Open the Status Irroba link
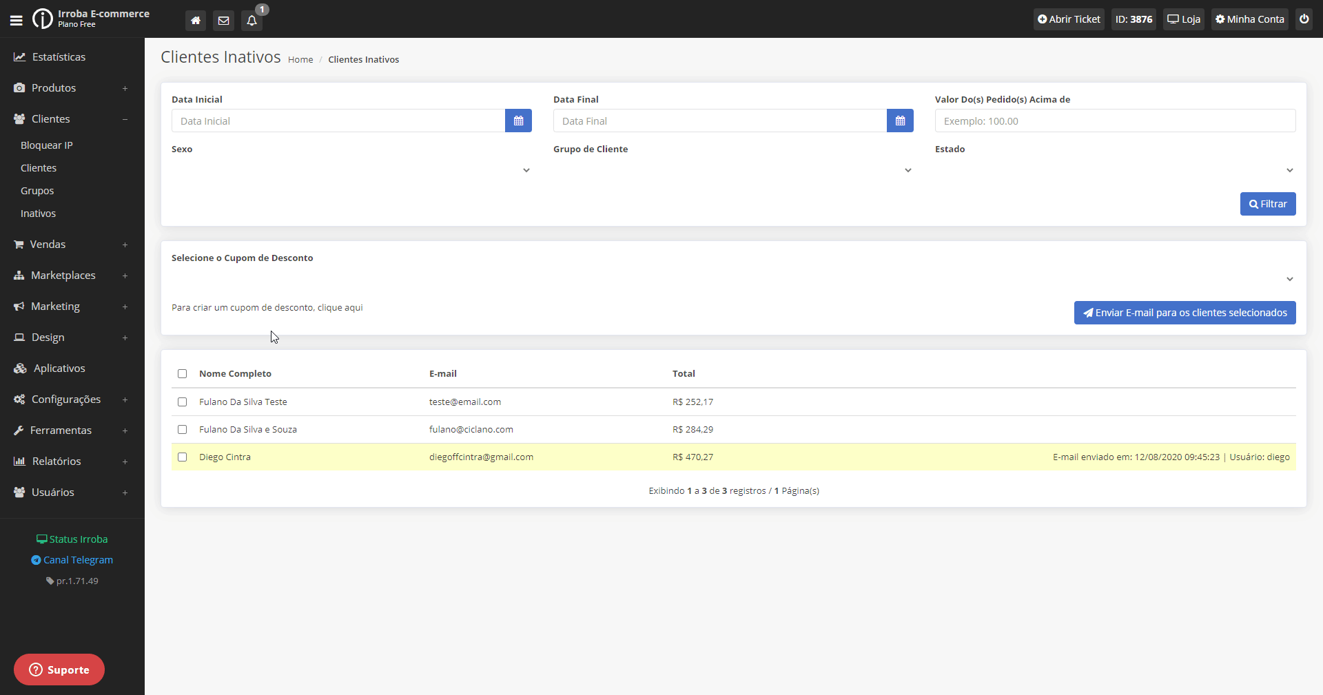 (72, 539)
